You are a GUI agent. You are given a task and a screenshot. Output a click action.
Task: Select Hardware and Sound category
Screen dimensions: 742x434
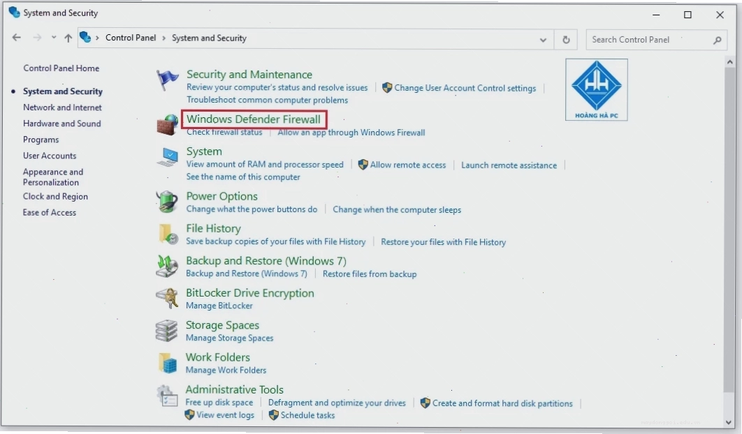point(62,124)
